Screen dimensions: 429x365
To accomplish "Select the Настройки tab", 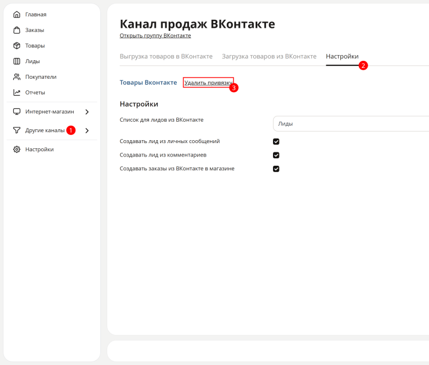I will coord(342,56).
